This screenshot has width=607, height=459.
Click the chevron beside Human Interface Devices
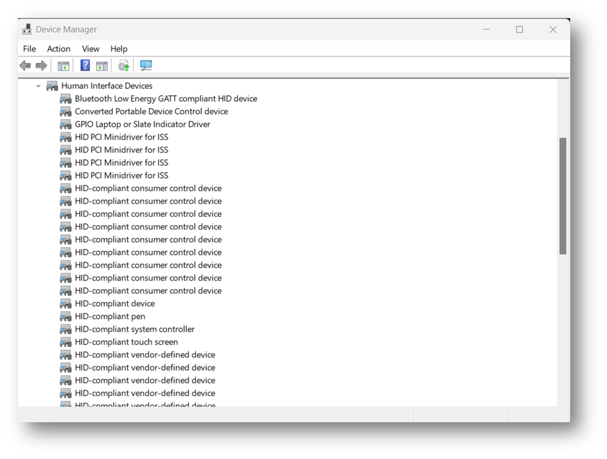[38, 85]
